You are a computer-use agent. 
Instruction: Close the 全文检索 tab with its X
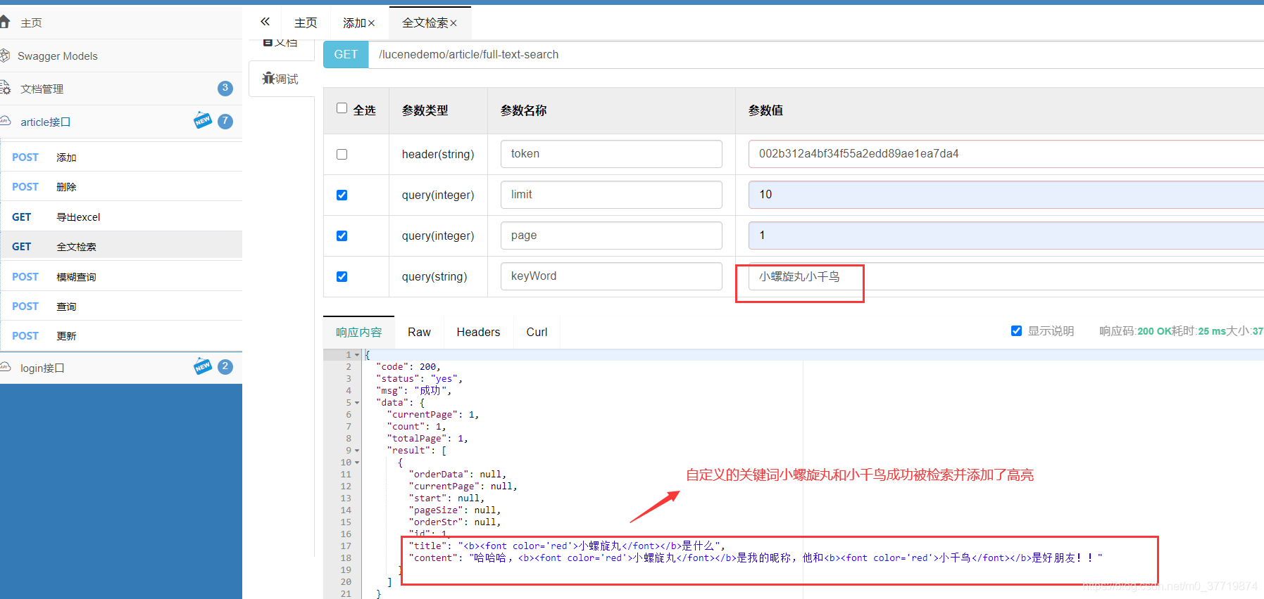coord(453,24)
